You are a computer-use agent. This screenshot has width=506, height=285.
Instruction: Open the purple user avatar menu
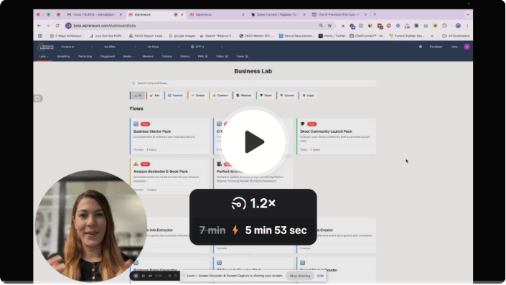(467, 47)
